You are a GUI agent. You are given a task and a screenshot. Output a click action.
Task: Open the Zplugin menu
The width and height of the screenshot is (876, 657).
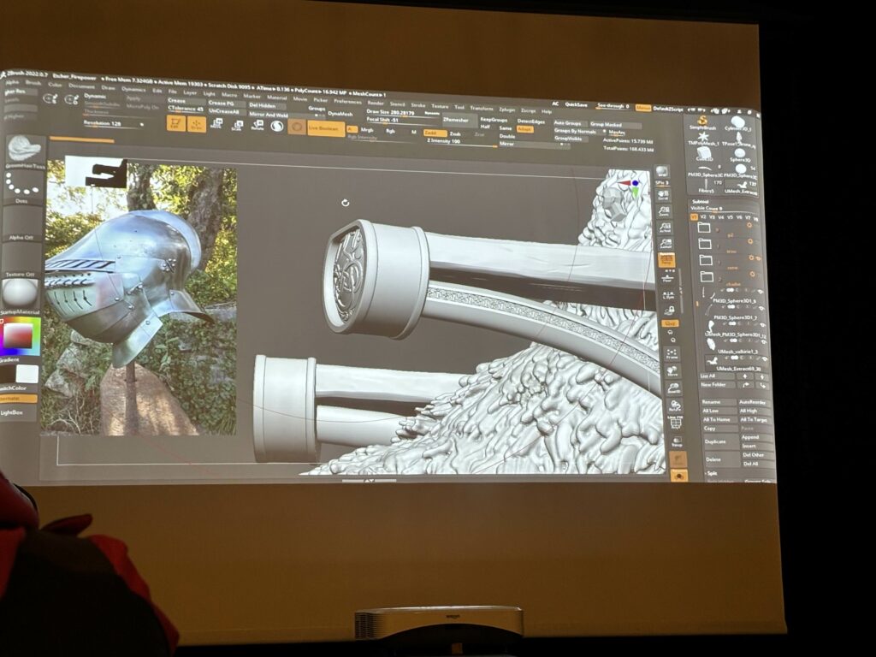(507, 109)
